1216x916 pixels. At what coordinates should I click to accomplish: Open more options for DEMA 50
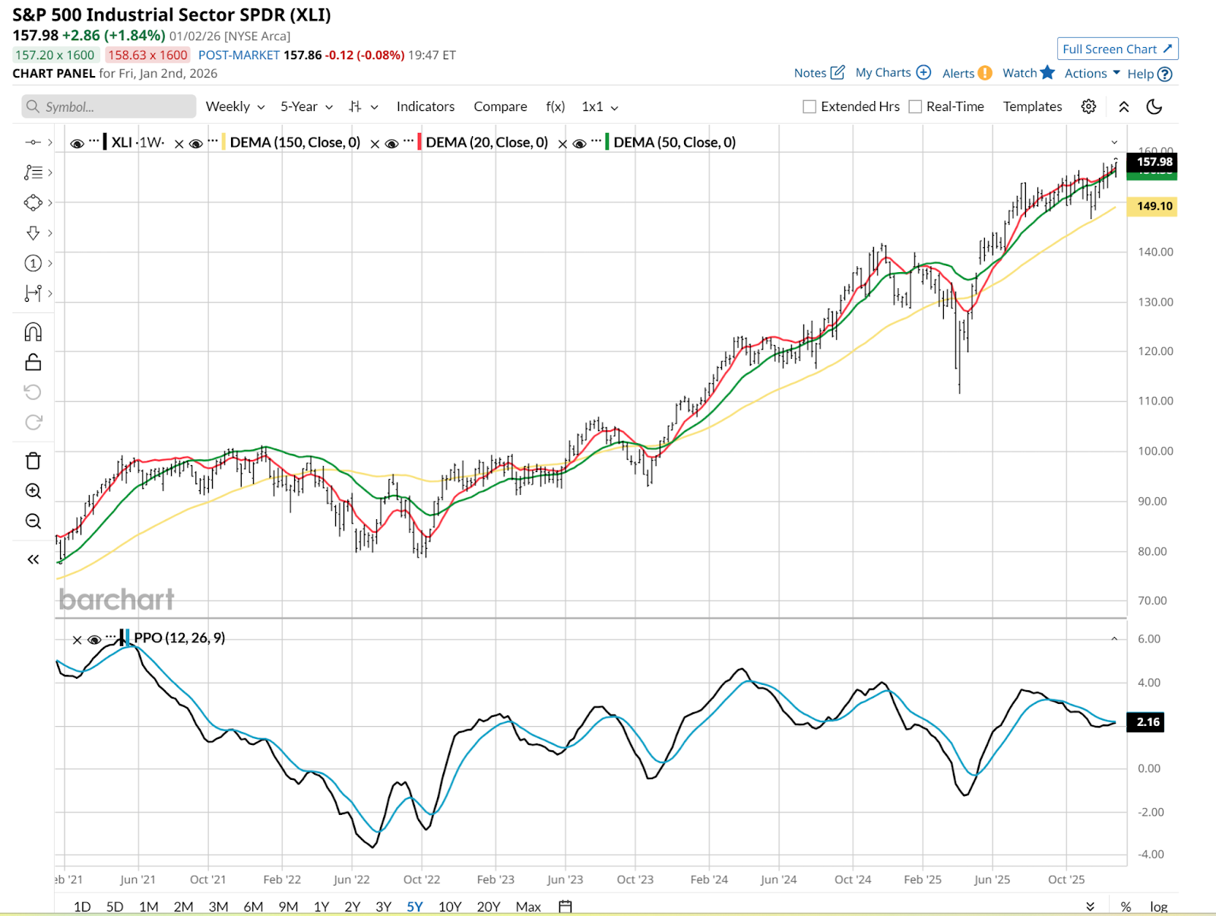[596, 141]
